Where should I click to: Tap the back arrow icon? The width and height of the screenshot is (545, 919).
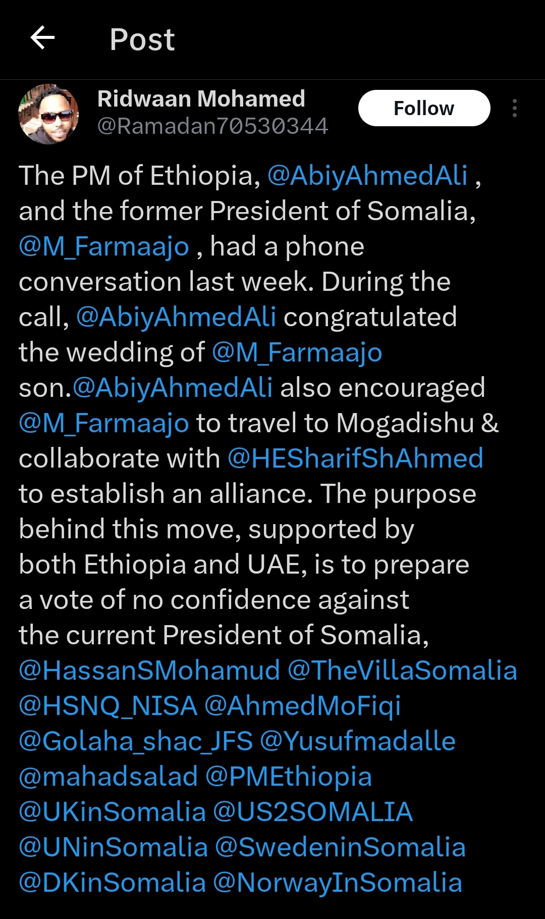point(43,38)
